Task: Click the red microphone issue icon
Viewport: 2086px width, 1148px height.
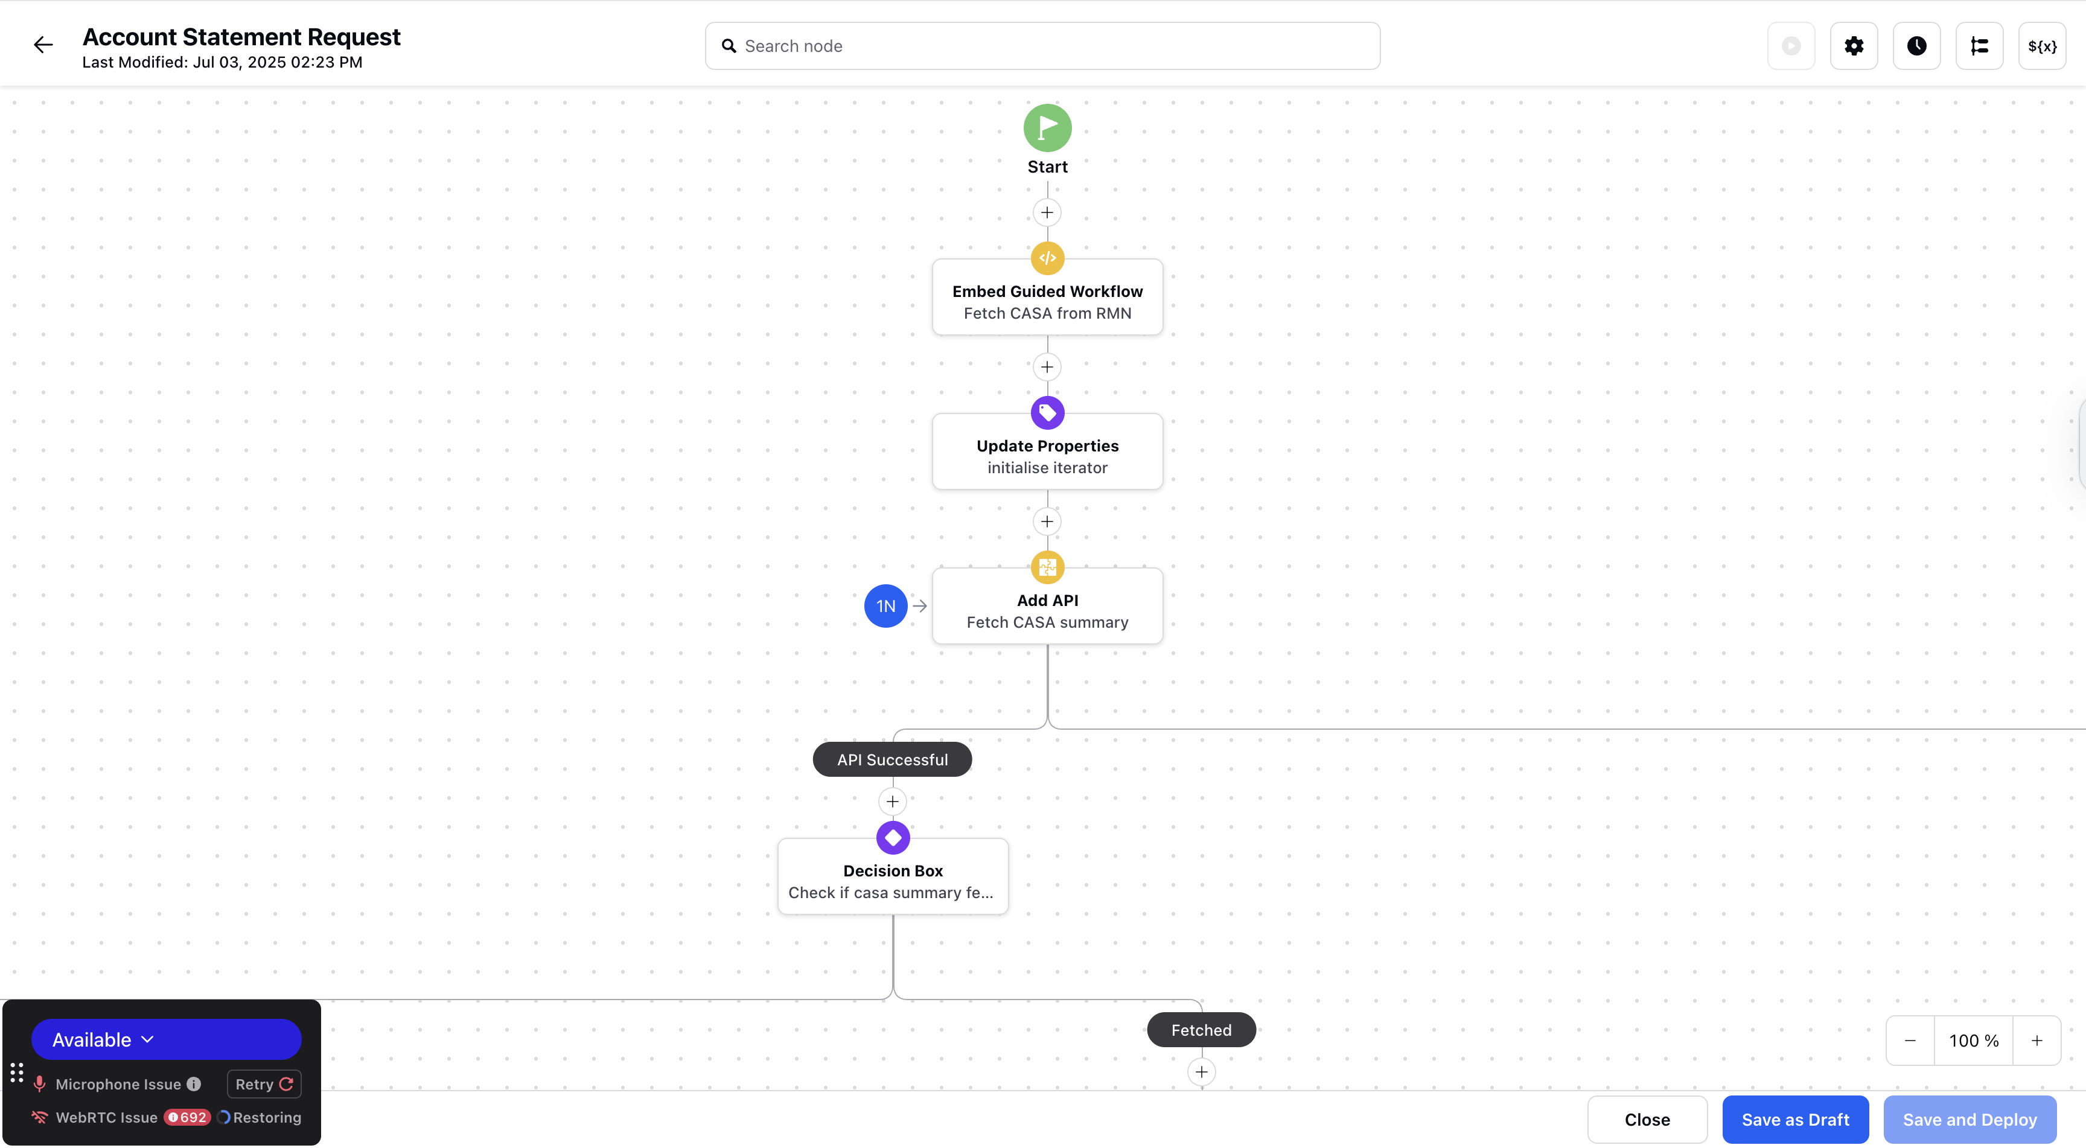Action: click(x=40, y=1084)
